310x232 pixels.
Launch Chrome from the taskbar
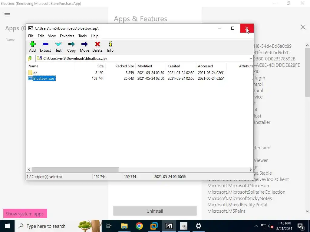(139, 226)
